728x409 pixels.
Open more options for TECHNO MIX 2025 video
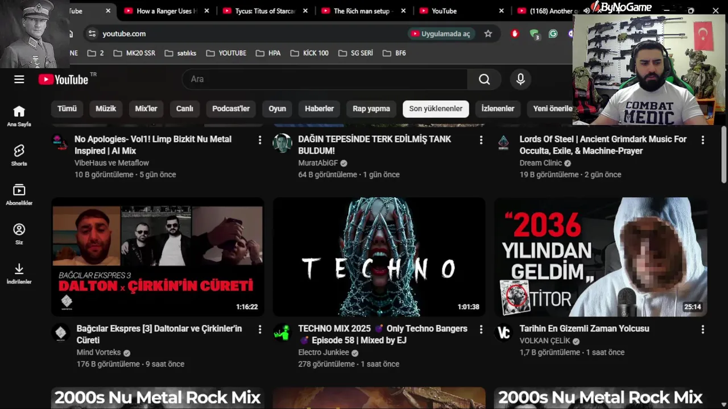[481, 329]
